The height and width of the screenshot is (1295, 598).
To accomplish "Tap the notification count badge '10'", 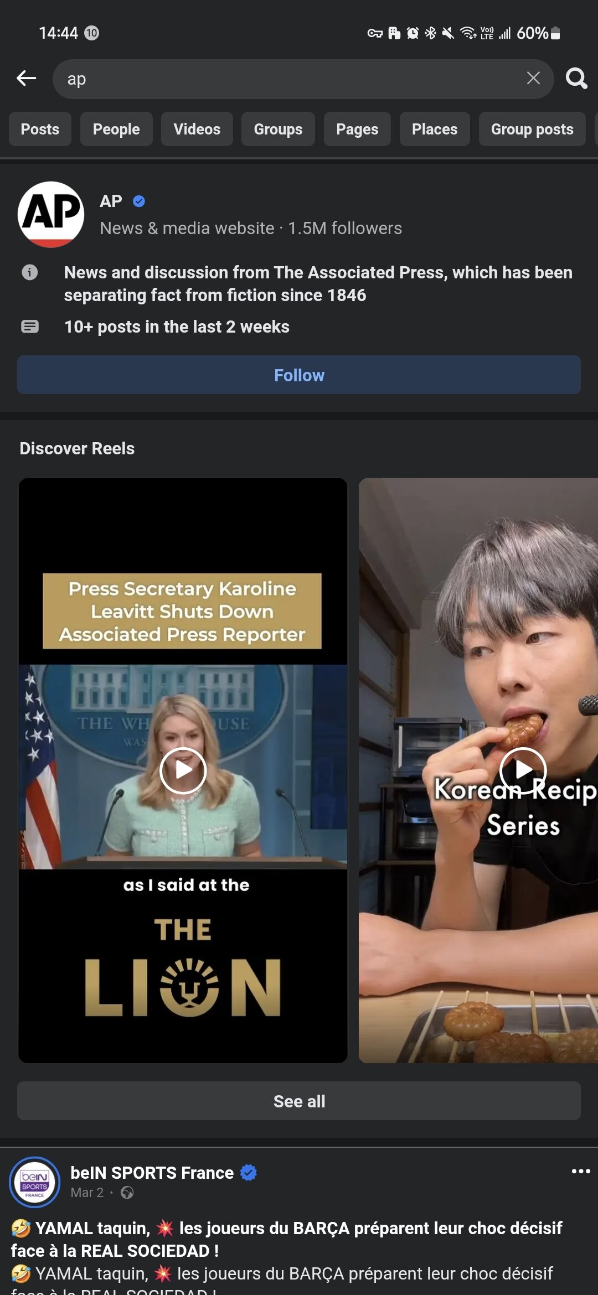I will coord(91,33).
